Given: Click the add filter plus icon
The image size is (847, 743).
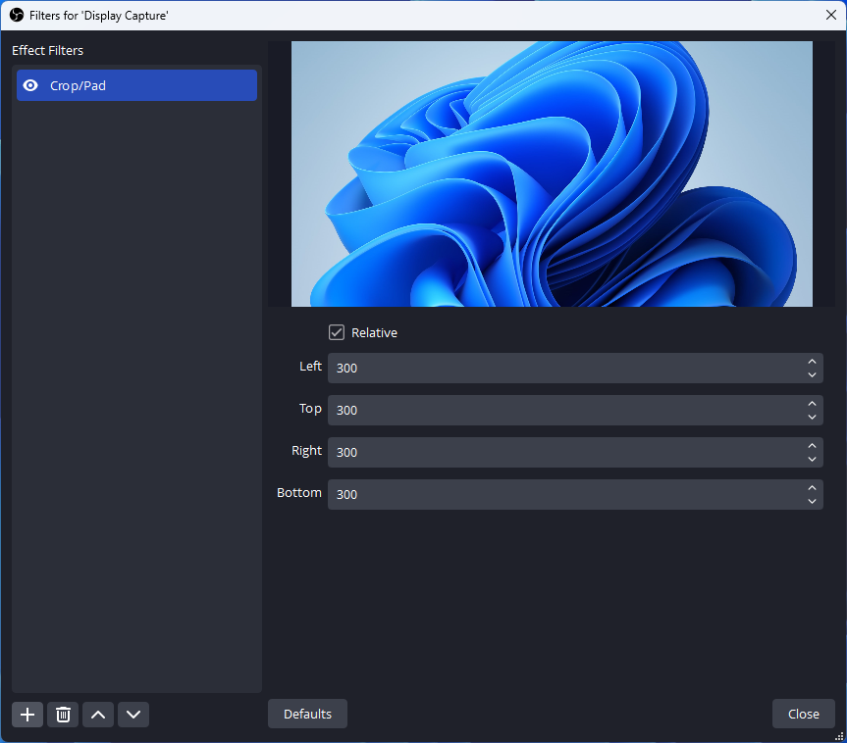Looking at the screenshot, I should pos(27,715).
